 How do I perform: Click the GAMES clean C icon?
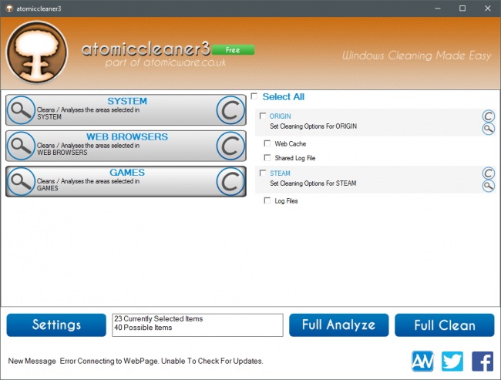point(230,182)
